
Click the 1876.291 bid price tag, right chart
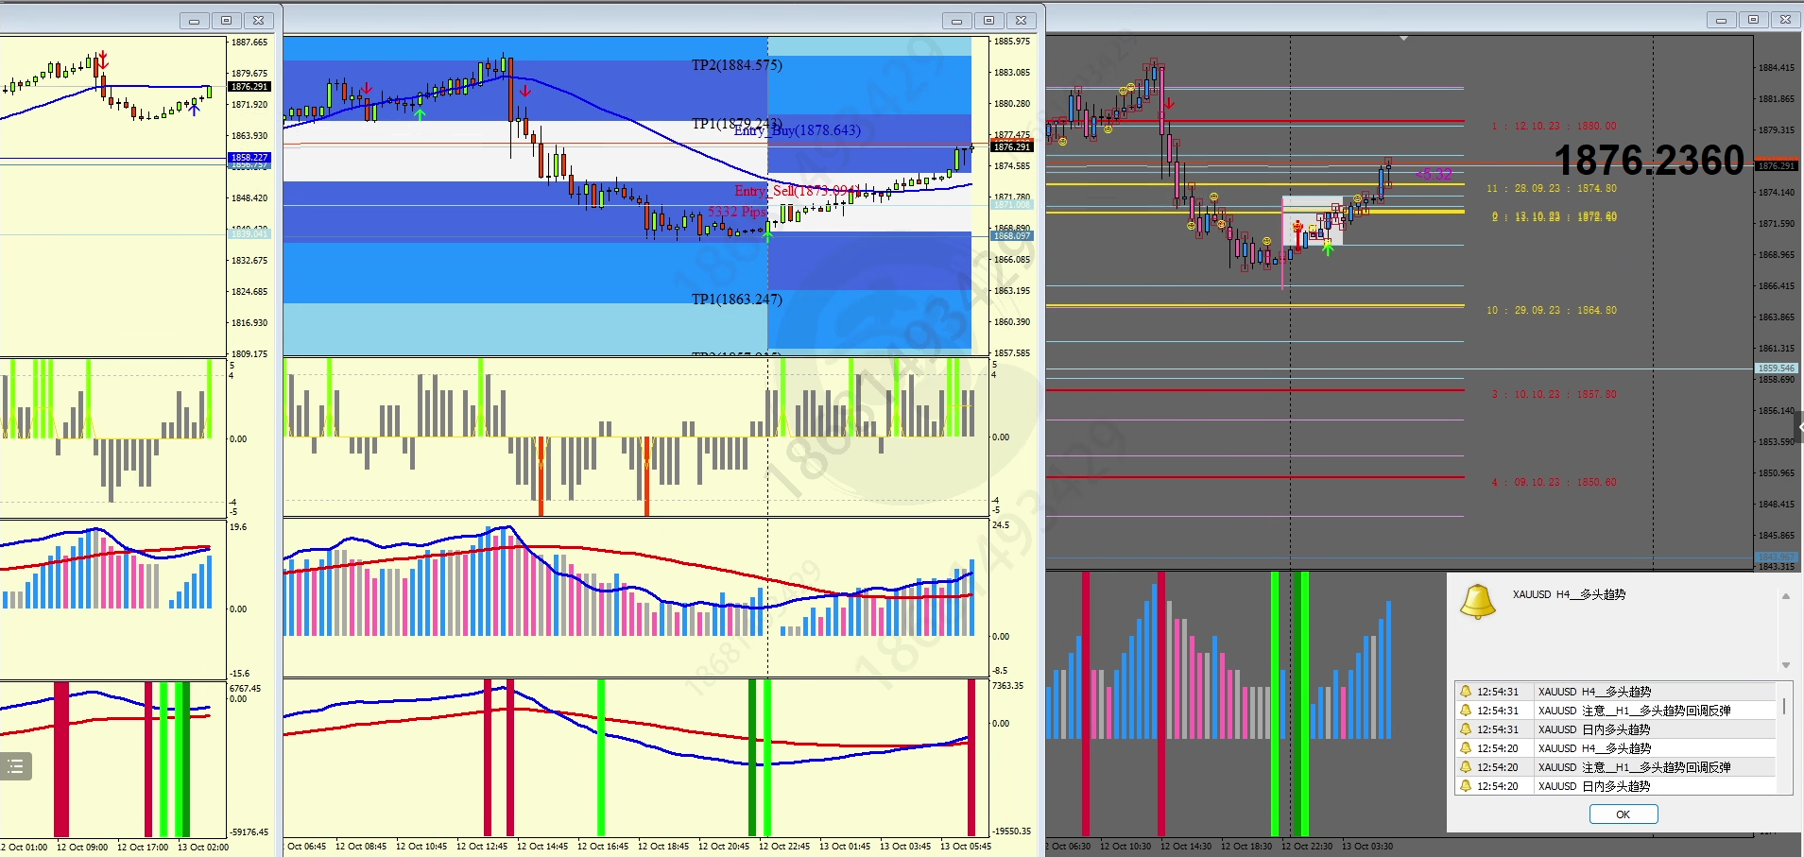click(x=1776, y=166)
